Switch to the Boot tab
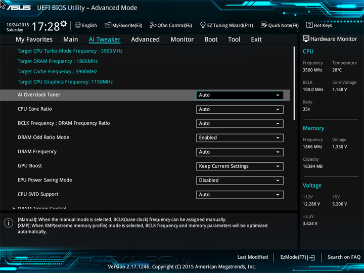The image size is (364, 273). [x=211, y=39]
